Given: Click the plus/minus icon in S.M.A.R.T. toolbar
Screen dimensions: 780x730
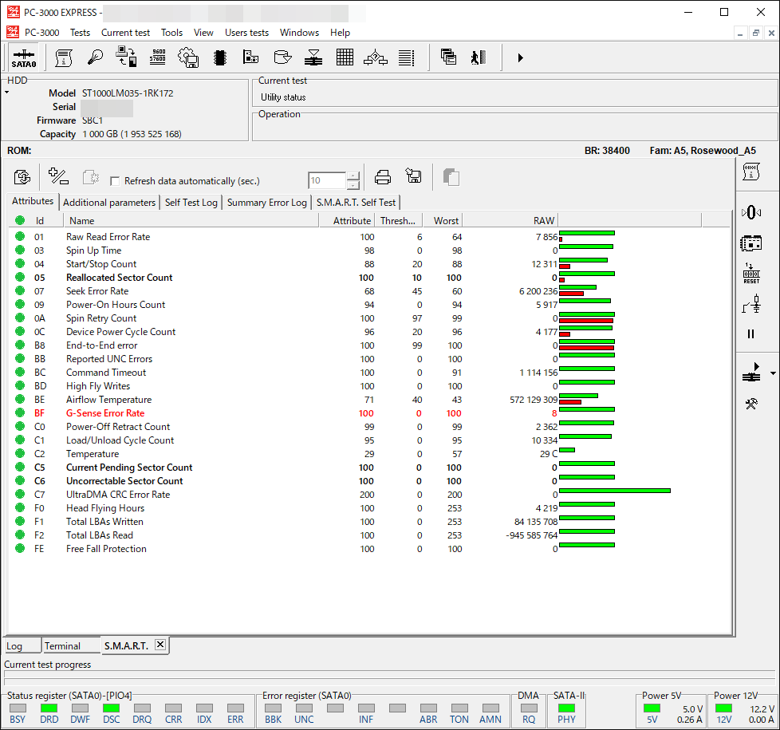Looking at the screenshot, I should 58,176.
